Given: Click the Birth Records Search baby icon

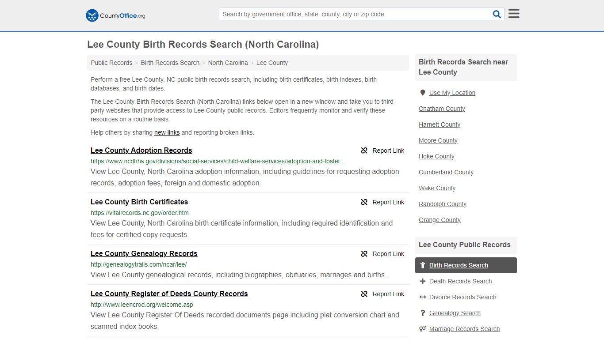Looking at the screenshot, I should pyautogui.click(x=423, y=265).
